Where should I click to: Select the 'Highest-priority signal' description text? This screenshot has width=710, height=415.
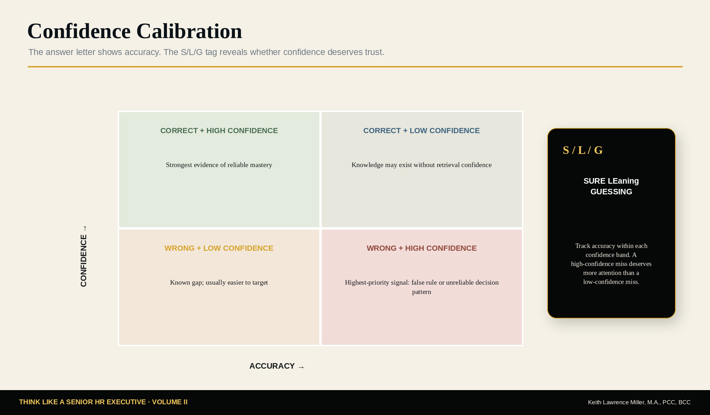click(x=421, y=287)
